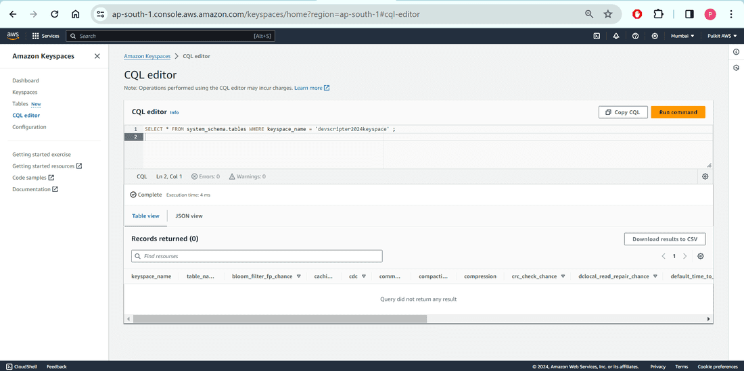The height and width of the screenshot is (371, 744).
Task: Click the browser forward arrow
Action: coord(34,14)
